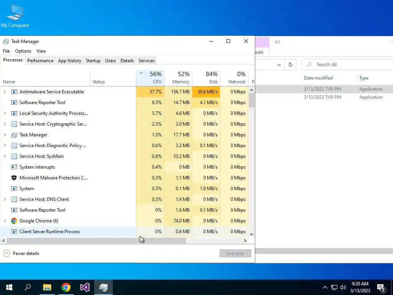The width and height of the screenshot is (393, 295).
Task: Sort by the Disk column header
Action: [x=206, y=78]
